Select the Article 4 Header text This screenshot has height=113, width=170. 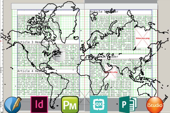click(31, 71)
